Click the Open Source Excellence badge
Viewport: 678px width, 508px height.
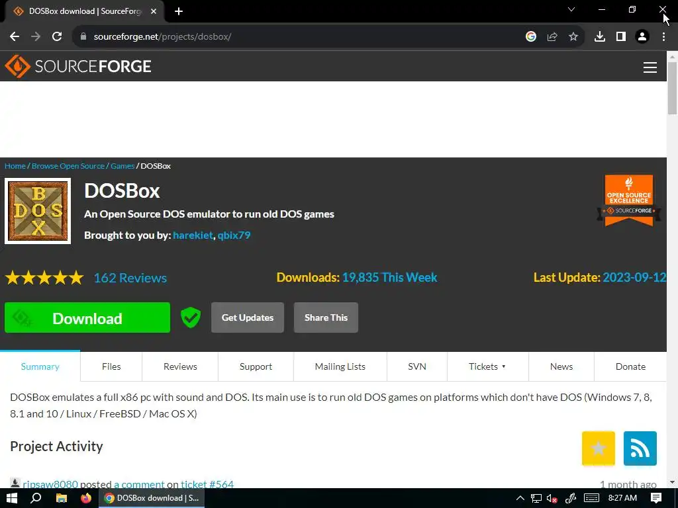point(629,200)
